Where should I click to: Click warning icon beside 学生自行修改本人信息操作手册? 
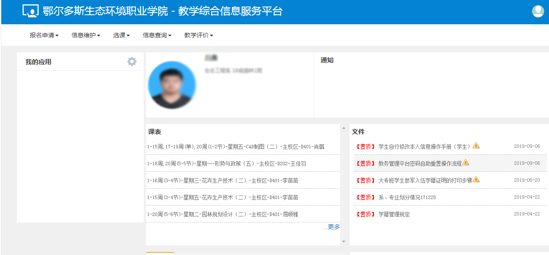[x=476, y=146]
